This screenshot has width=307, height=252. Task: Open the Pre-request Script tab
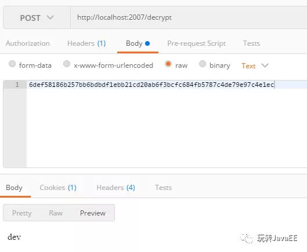196,43
